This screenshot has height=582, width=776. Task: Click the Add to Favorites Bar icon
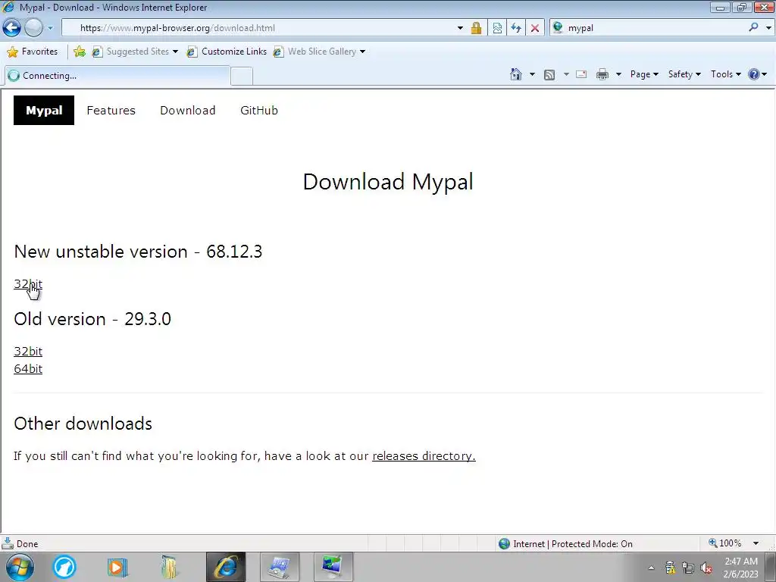(79, 52)
